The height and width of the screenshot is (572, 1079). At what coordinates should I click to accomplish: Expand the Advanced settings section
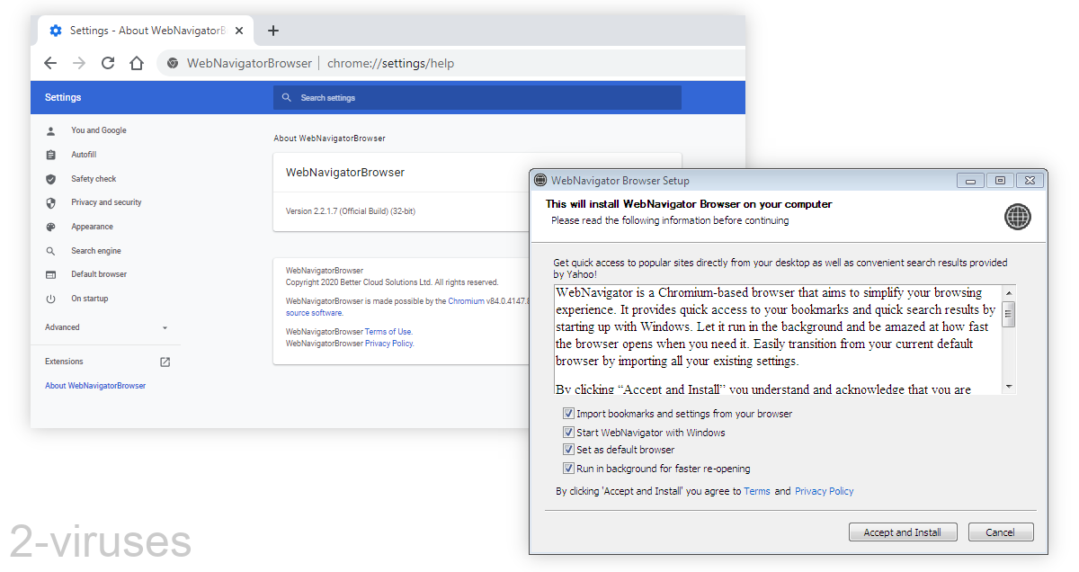pyautogui.click(x=106, y=327)
